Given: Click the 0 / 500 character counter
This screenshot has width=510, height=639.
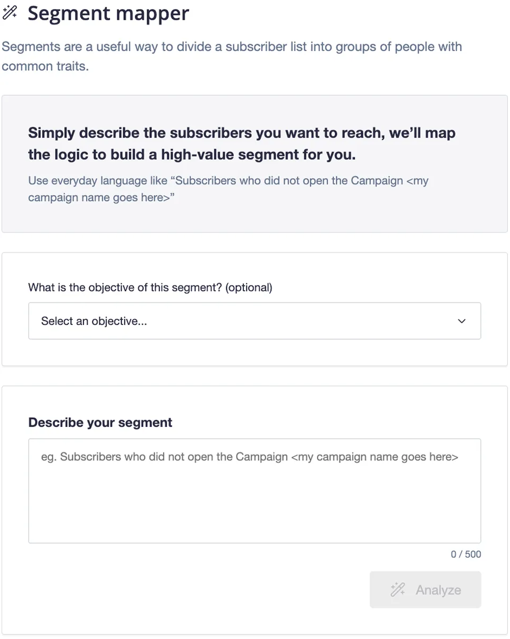Looking at the screenshot, I should pos(466,554).
